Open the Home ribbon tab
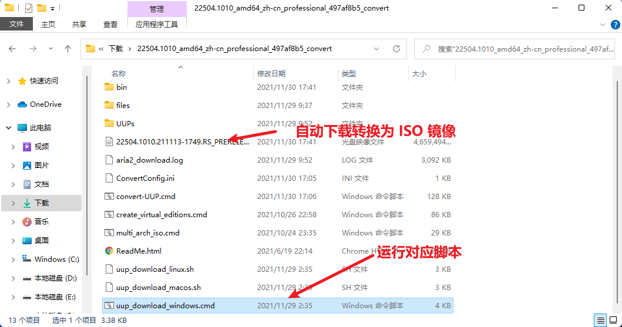This screenshot has width=622, height=327. coord(48,24)
